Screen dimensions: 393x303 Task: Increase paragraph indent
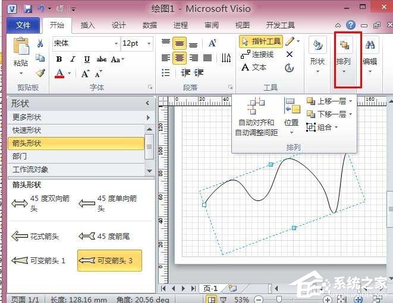click(x=199, y=72)
